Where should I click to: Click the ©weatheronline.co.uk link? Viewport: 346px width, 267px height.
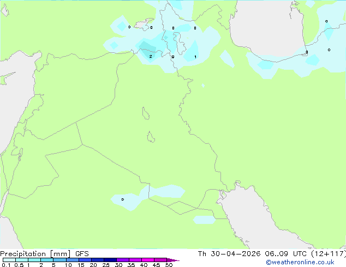(x=300, y=262)
